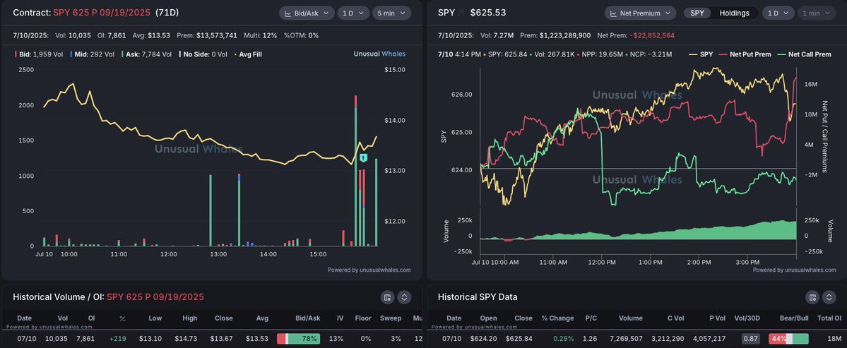847x348 pixels.
Task: Expand the Historical Volume / OI panel
Action: 404,297
